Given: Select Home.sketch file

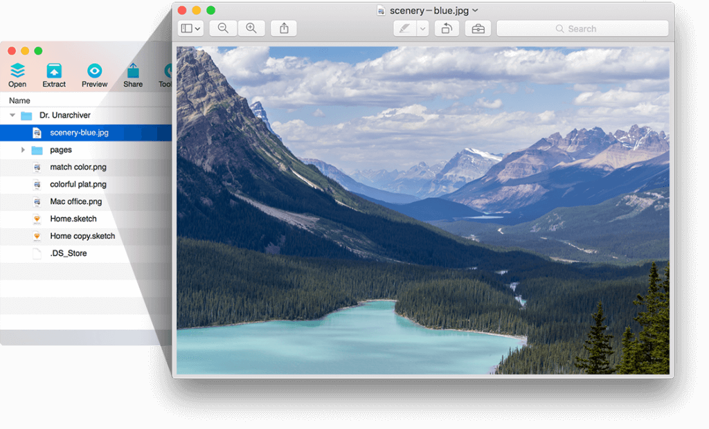Looking at the screenshot, I should [x=86, y=219].
